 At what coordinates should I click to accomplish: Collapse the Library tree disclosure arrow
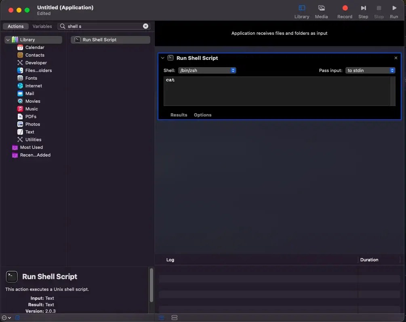[x=8, y=40]
